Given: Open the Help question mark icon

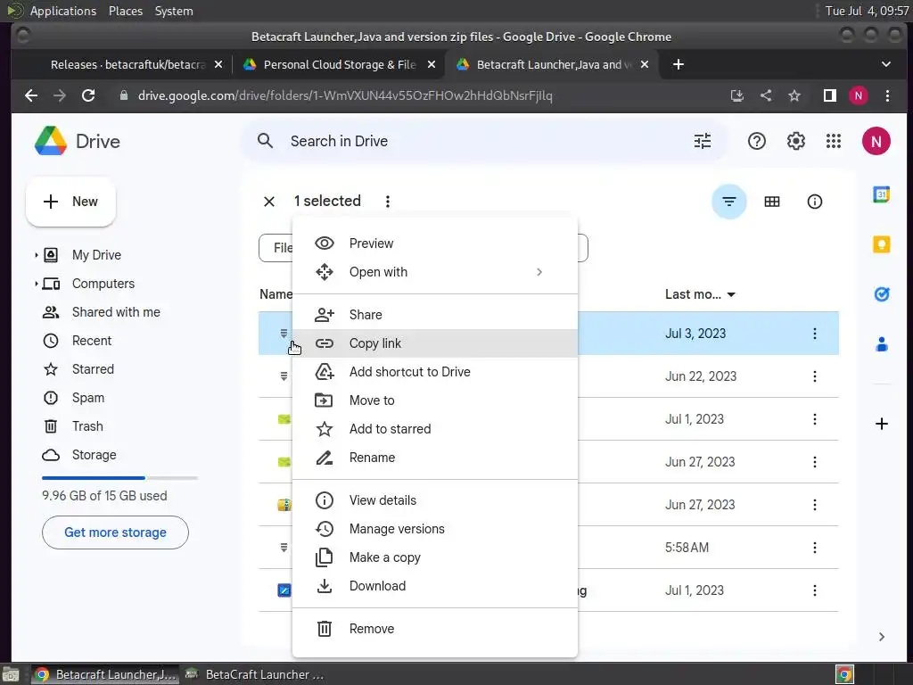Looking at the screenshot, I should tap(756, 141).
